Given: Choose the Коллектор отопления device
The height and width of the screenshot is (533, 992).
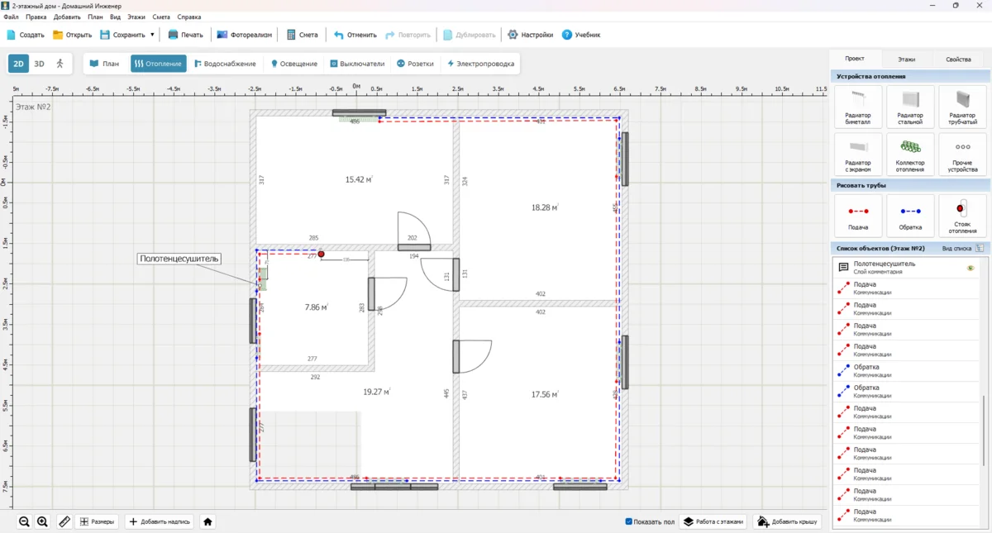Looking at the screenshot, I should pyautogui.click(x=910, y=155).
